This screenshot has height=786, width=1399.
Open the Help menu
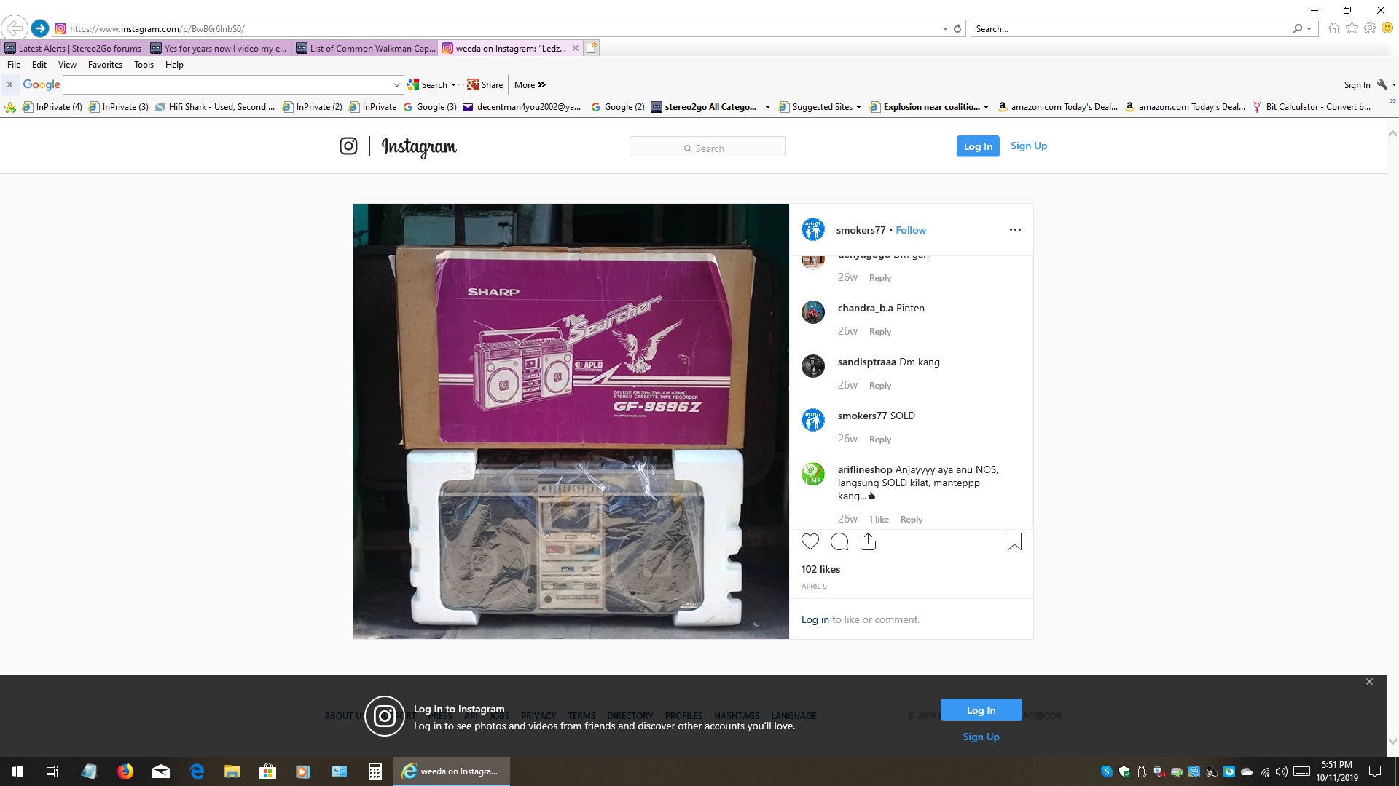pyautogui.click(x=174, y=65)
